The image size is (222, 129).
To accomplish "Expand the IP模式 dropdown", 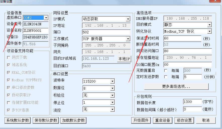I will click(x=128, y=19).
